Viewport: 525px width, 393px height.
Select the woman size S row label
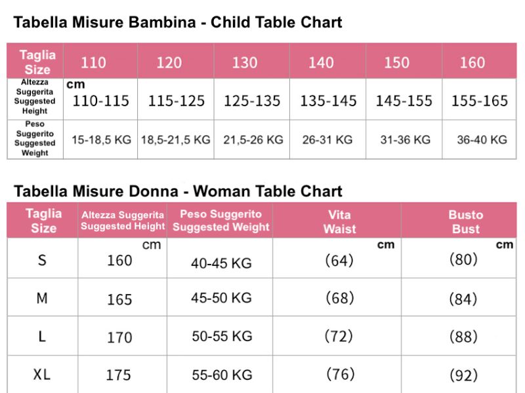pyautogui.click(x=42, y=260)
